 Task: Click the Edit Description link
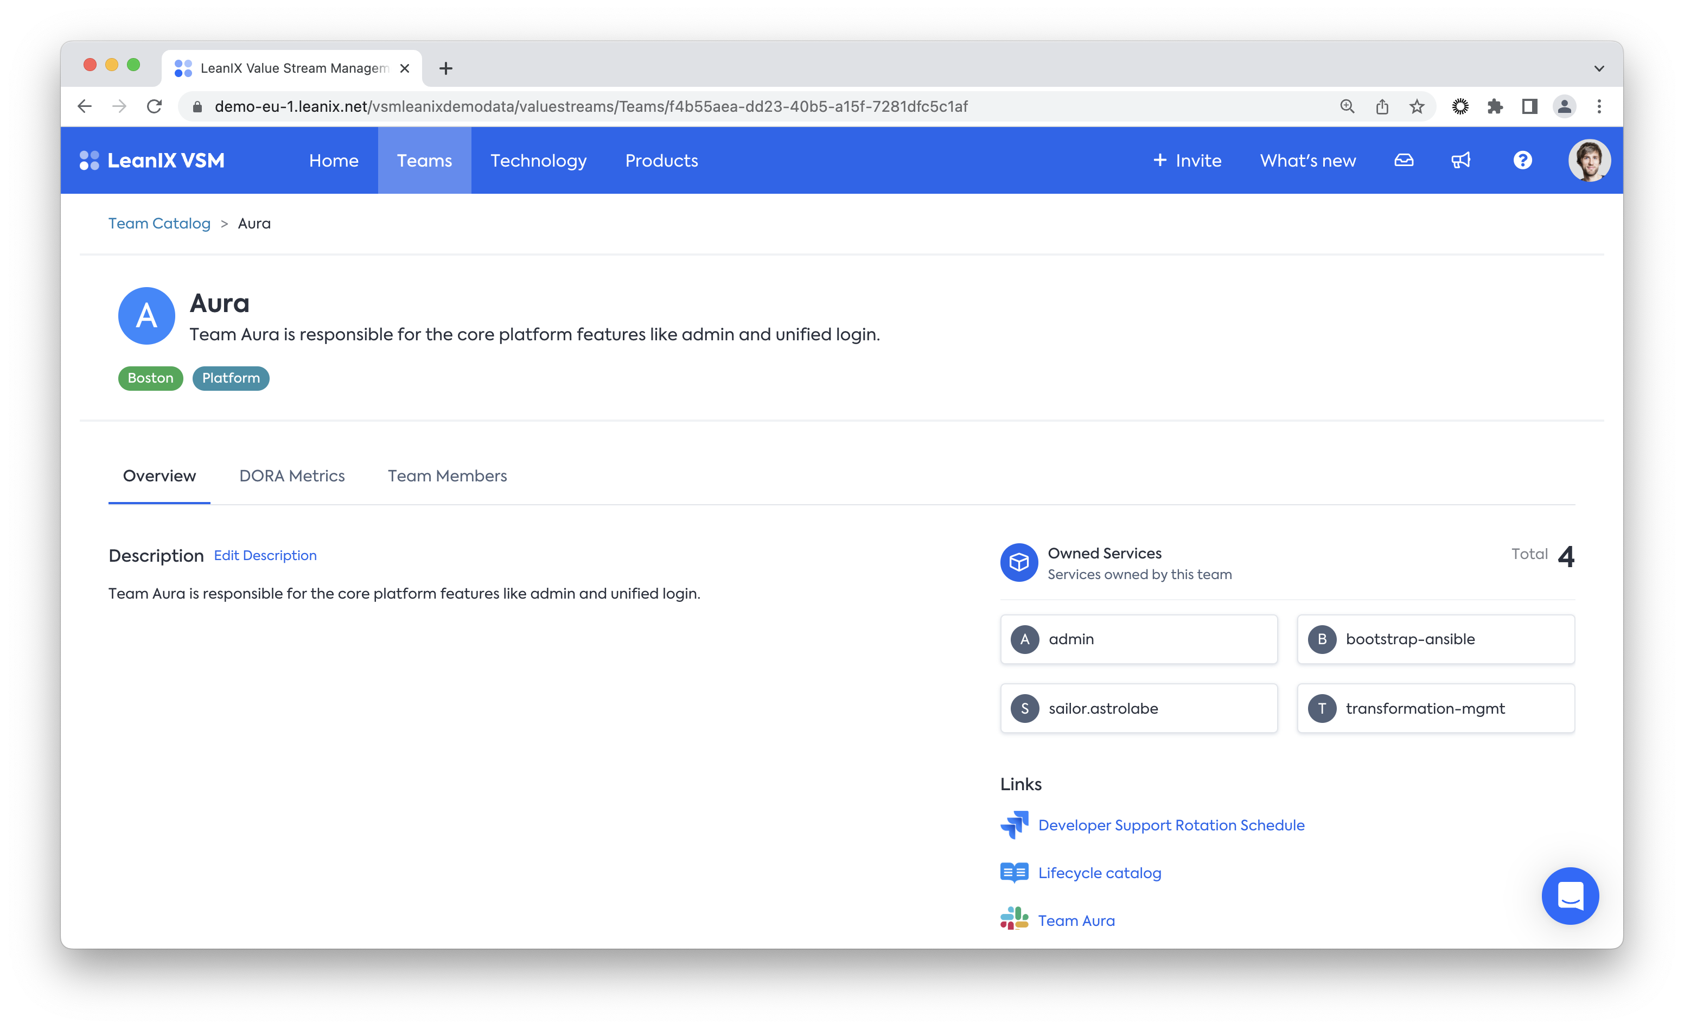pyautogui.click(x=265, y=555)
